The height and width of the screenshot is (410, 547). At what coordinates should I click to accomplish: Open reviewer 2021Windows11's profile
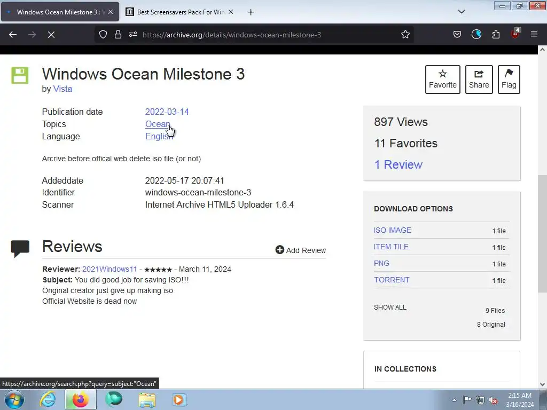click(x=110, y=269)
